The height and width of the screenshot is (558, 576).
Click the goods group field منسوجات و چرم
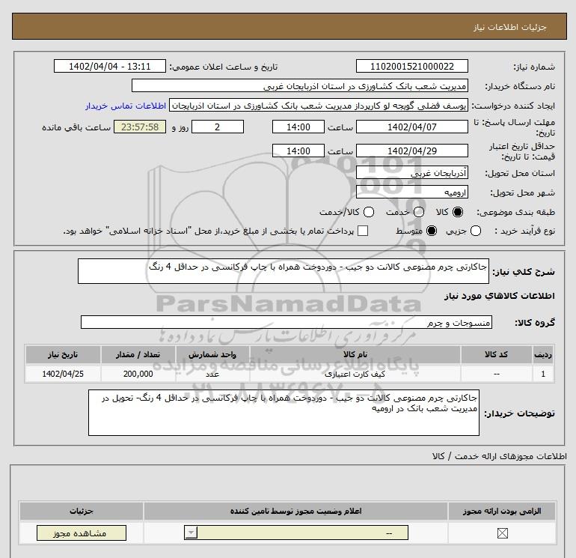point(287,322)
